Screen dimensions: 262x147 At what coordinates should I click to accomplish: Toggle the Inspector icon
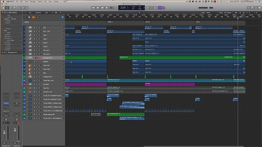tap(7, 8)
